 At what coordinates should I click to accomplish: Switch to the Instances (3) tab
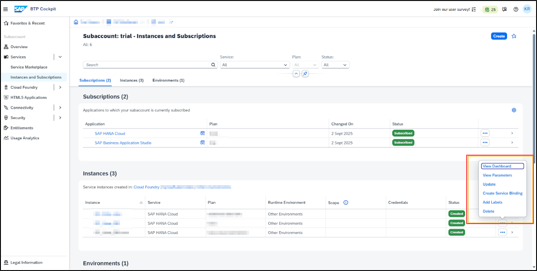[x=132, y=80]
